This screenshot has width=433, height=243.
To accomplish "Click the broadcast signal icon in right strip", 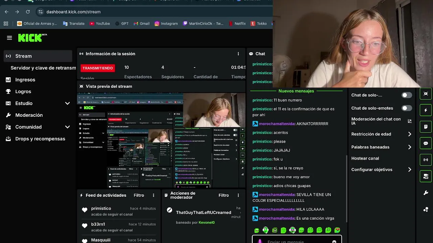I will tap(426, 160).
